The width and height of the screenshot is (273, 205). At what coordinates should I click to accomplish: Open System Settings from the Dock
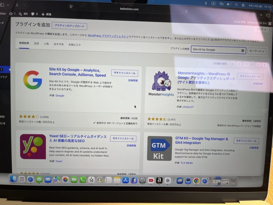pos(142,180)
